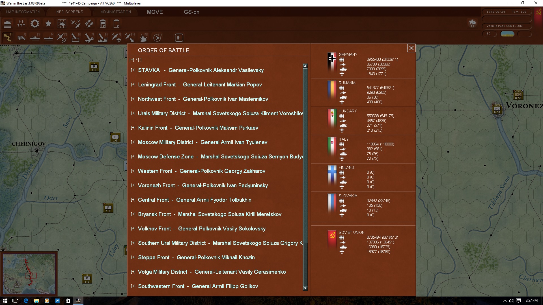Viewport: 543px width, 305px height.
Task: Open File Explorer from the taskbar
Action: [x=36, y=301]
